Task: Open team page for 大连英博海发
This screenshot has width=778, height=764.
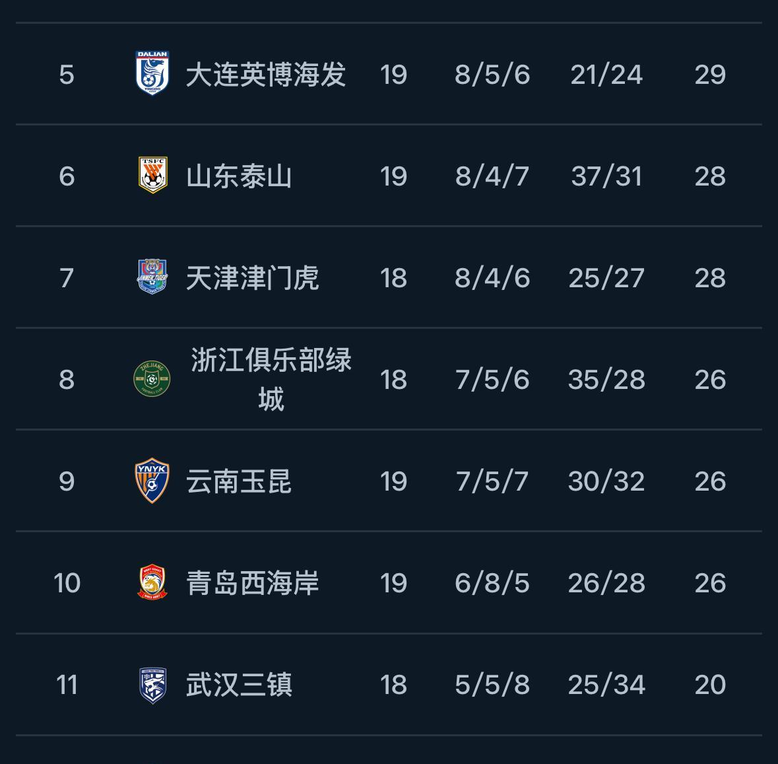Action: [x=265, y=74]
